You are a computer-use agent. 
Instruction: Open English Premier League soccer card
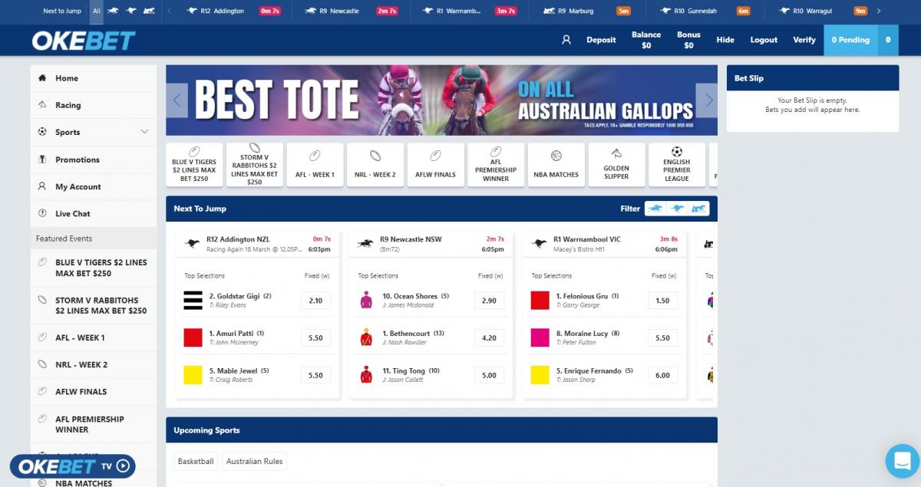tap(676, 165)
